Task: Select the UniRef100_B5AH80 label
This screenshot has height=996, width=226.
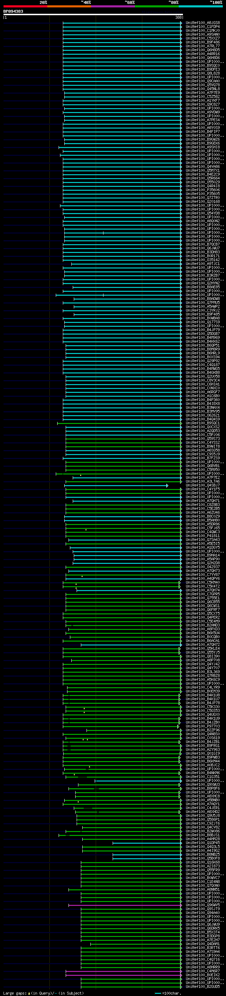Action: (203, 520)
